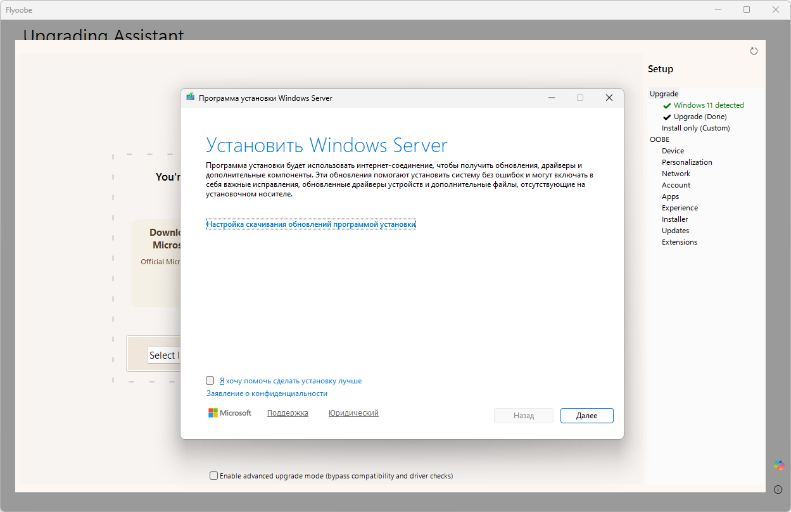Select 'Upgrade' in the Setup sidebar
This screenshot has width=791, height=512.
click(664, 94)
